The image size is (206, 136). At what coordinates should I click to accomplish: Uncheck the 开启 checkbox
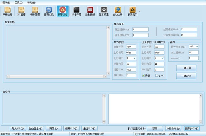[x=144, y=75]
